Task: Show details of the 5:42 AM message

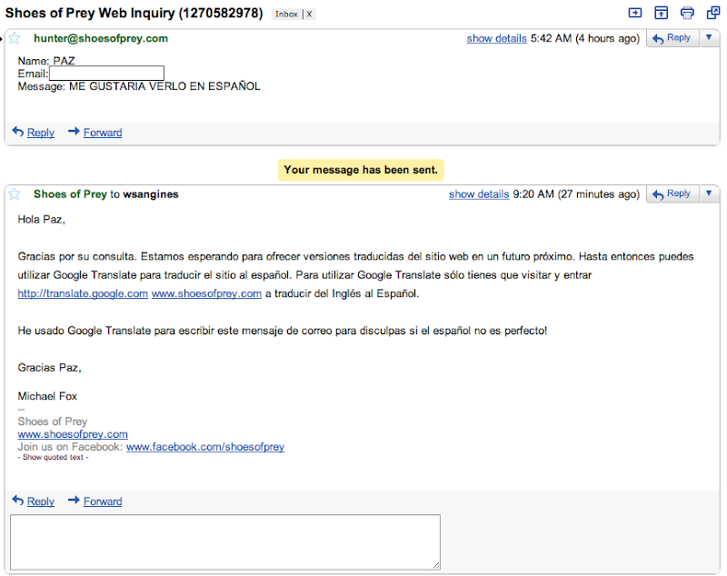Action: click(x=496, y=38)
